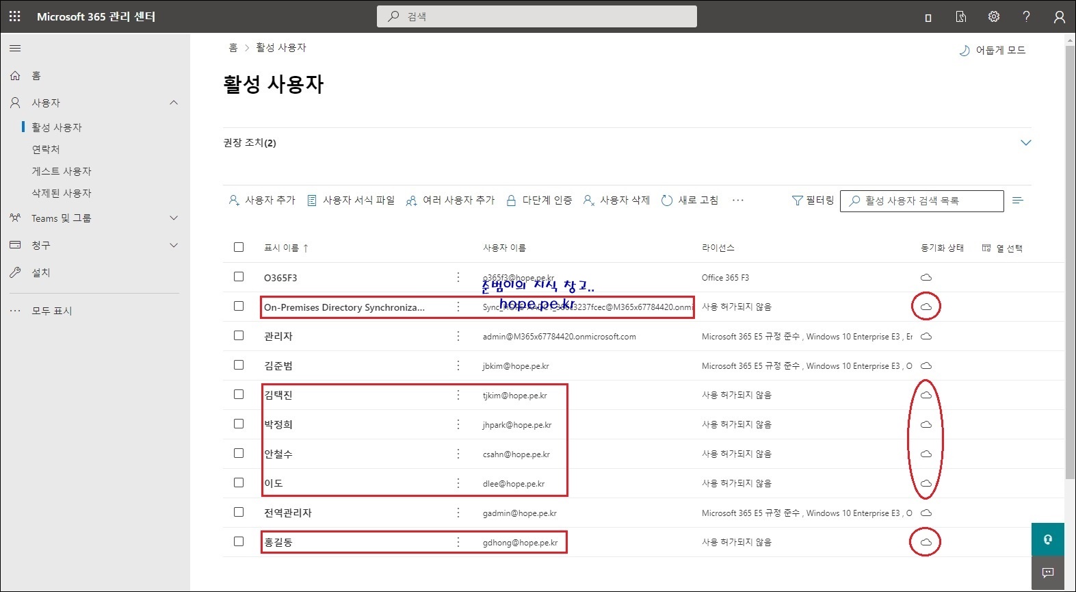The image size is (1076, 592).
Task: Open more actions for O365F3 row
Action: point(458,277)
